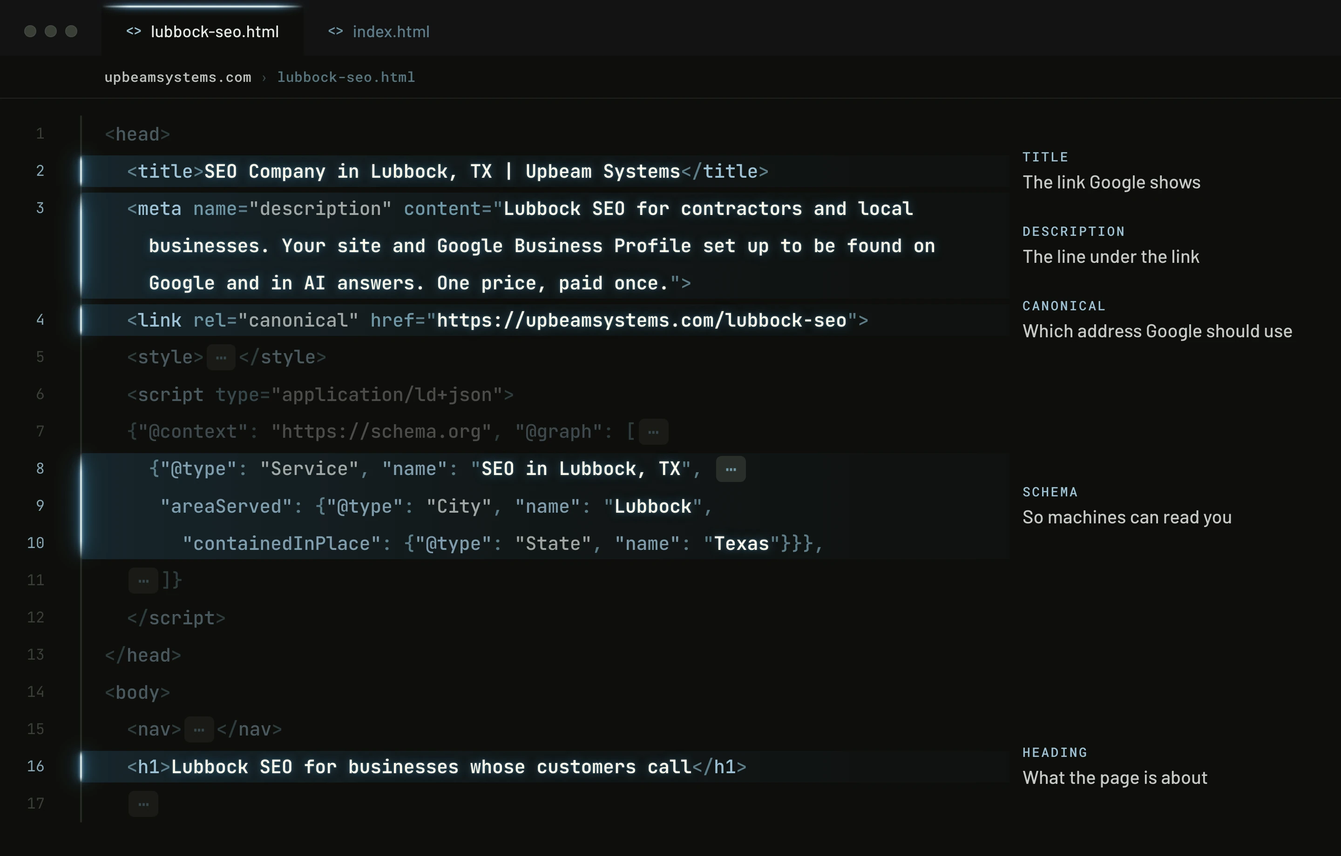Viewport: 1341px width, 856px height.
Task: Click the TITLE annotation label
Action: click(1045, 157)
